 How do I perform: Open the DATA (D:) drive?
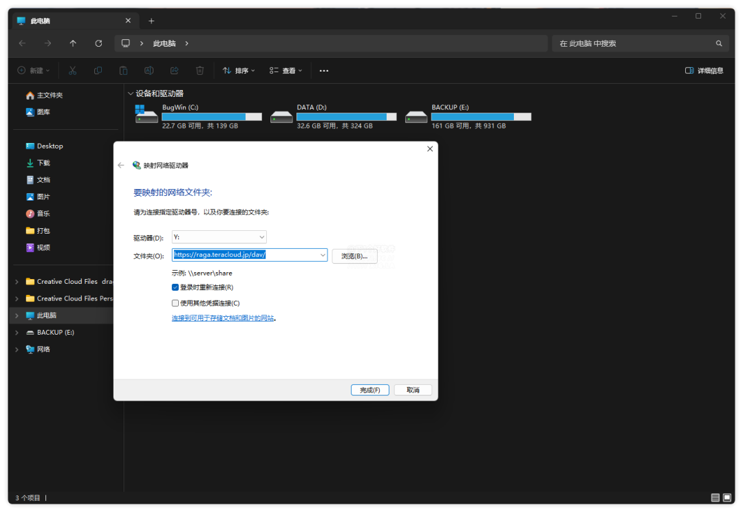333,116
